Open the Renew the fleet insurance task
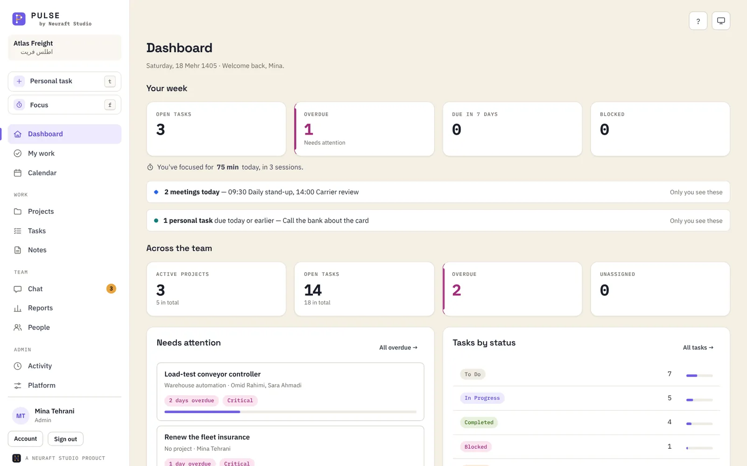 (x=290, y=446)
